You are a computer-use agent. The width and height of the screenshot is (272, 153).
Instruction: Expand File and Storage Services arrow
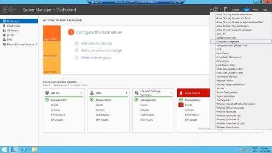point(37,44)
